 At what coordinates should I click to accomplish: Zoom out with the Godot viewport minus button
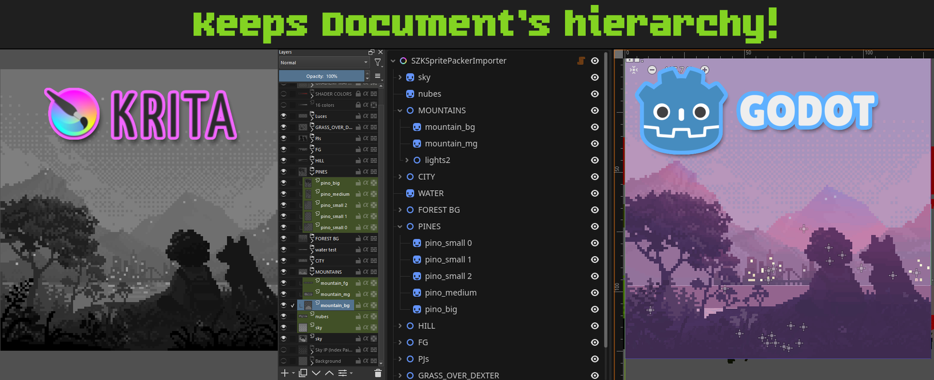click(652, 70)
